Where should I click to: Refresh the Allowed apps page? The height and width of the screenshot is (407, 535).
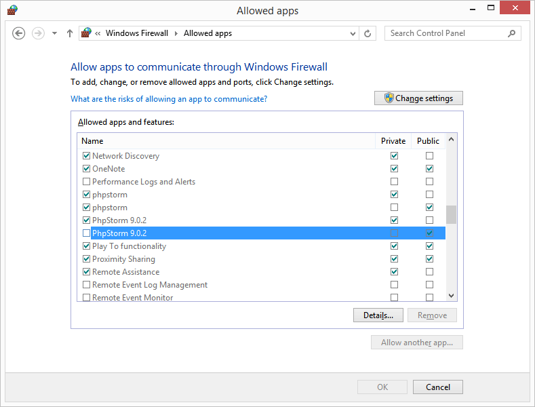(368, 33)
